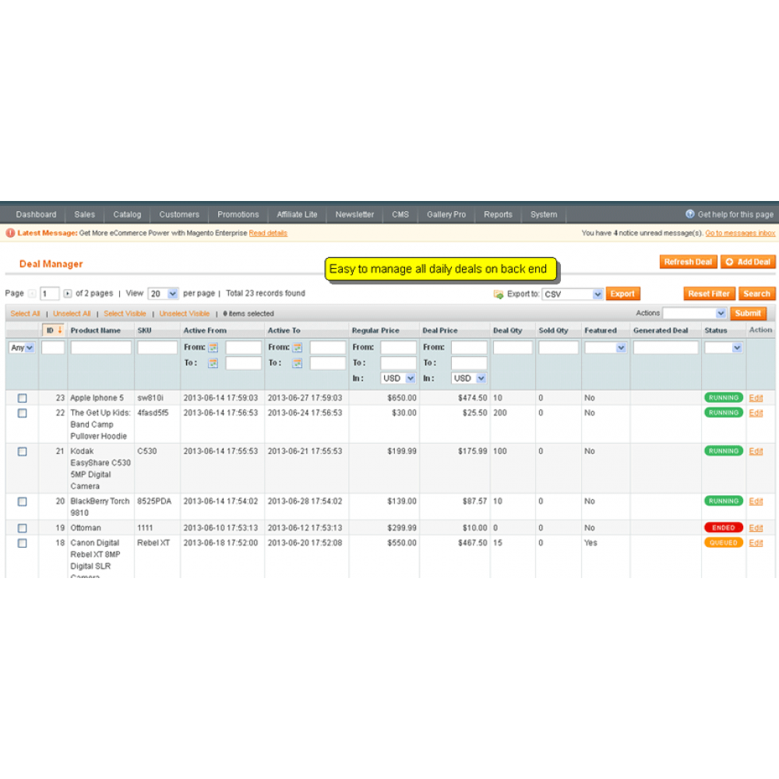This screenshot has width=779, height=779.
Task: Open the Promotions menu
Action: (x=238, y=214)
